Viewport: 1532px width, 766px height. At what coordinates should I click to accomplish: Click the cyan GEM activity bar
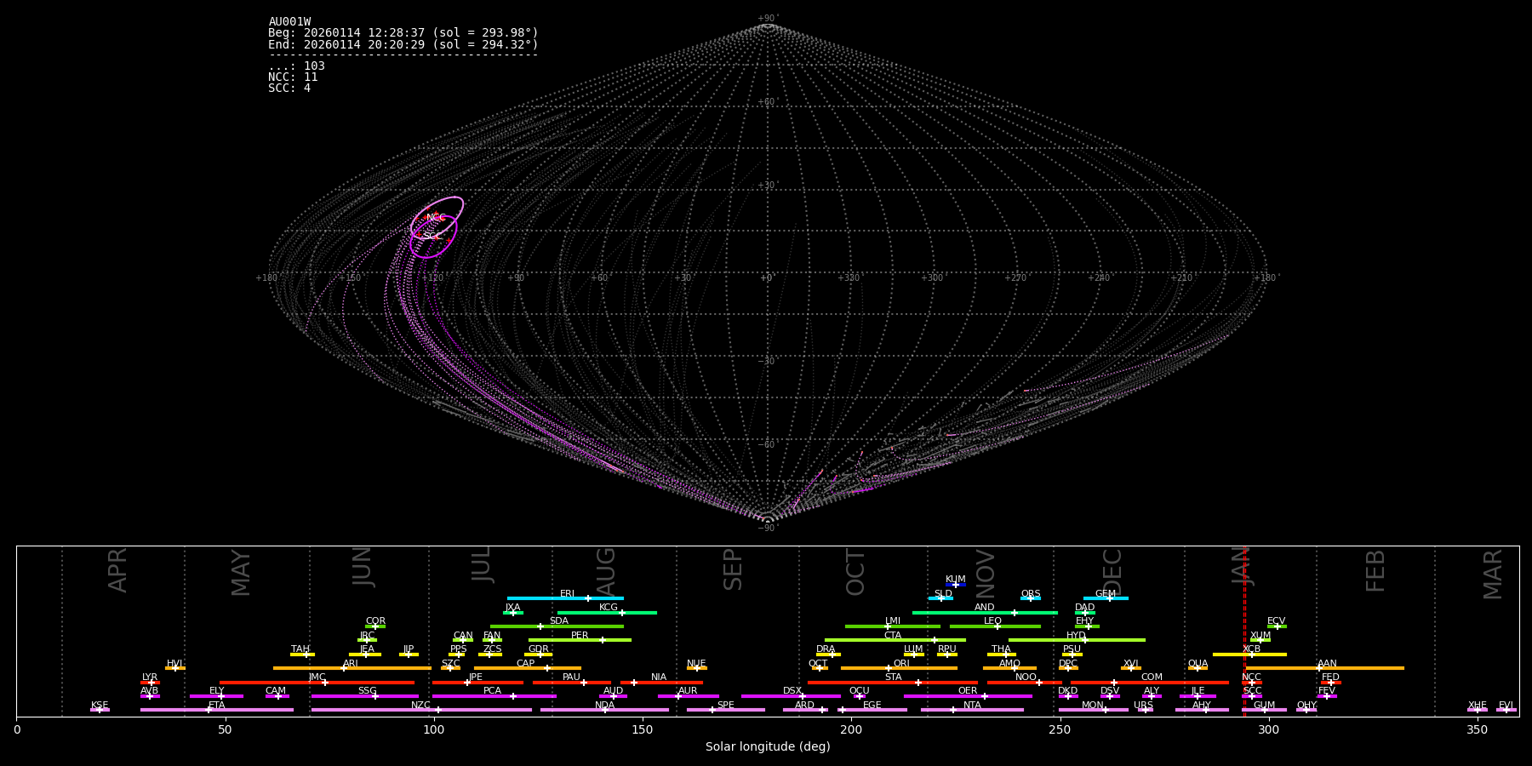coord(1106,598)
